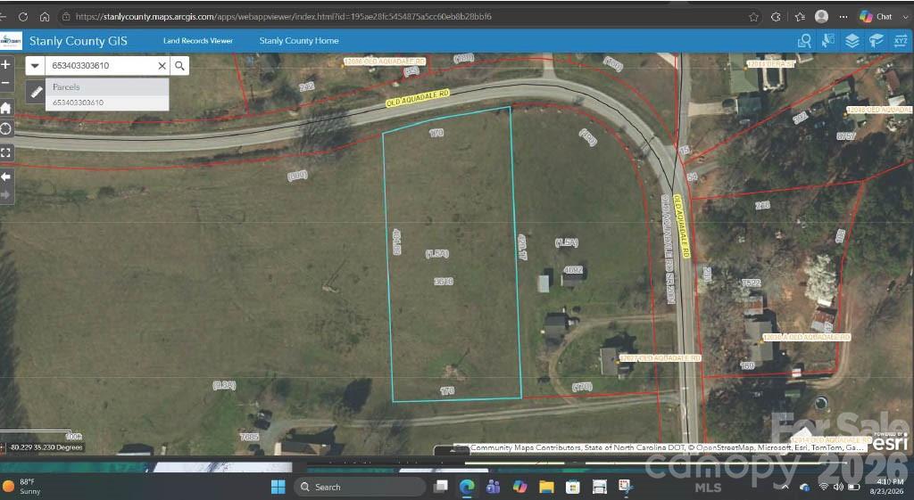Refresh the browser page

23,16
